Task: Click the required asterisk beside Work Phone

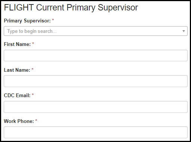Action: coord(36,120)
